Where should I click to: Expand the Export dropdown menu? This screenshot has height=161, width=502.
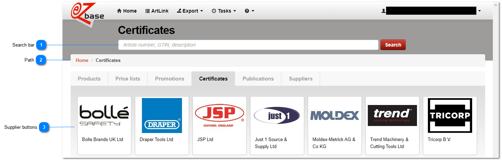click(190, 11)
